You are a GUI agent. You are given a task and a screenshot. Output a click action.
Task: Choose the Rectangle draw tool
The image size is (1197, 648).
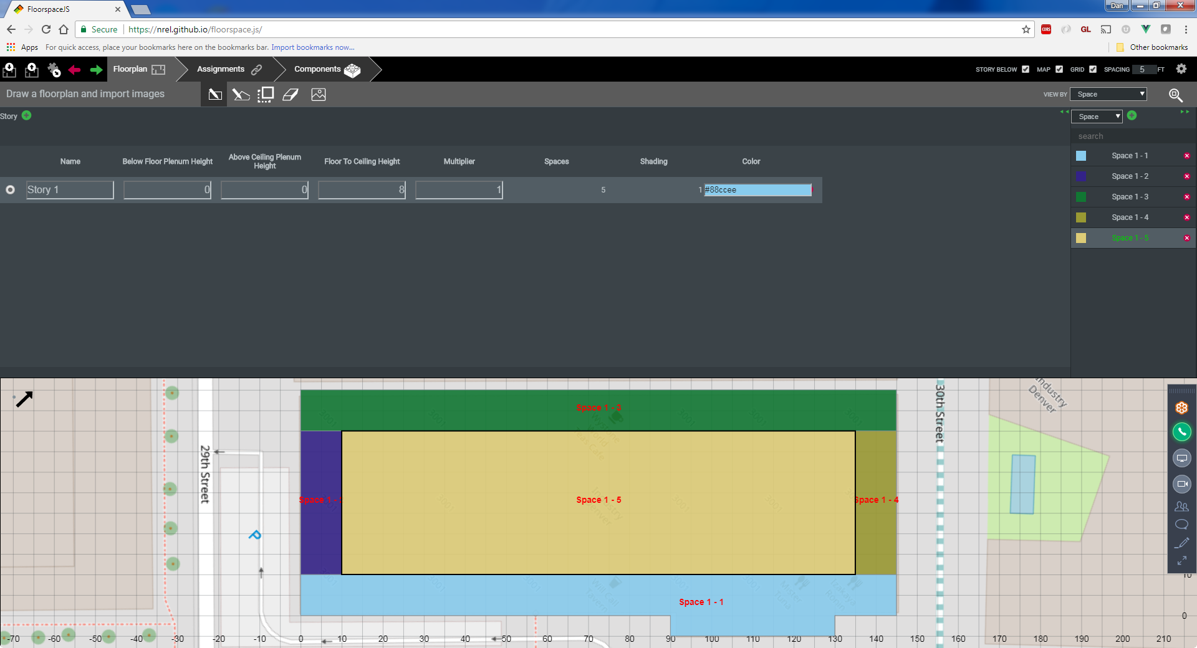tap(215, 95)
